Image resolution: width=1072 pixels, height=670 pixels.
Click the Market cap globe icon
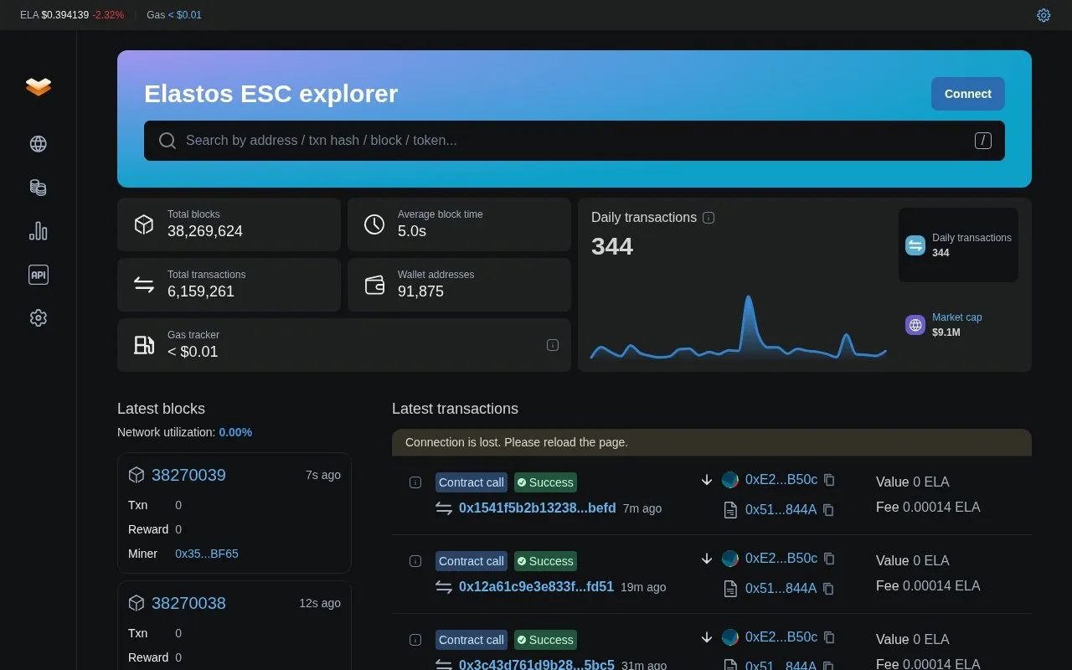[915, 325]
